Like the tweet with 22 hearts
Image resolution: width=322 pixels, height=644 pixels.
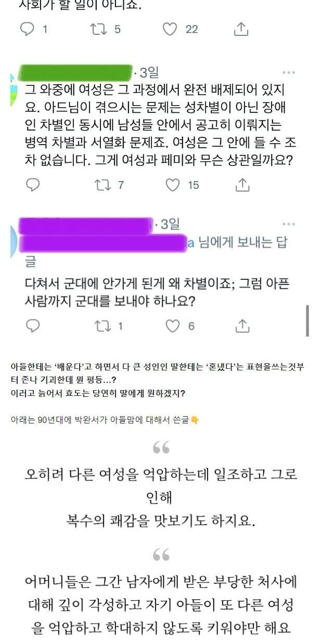coord(170,29)
